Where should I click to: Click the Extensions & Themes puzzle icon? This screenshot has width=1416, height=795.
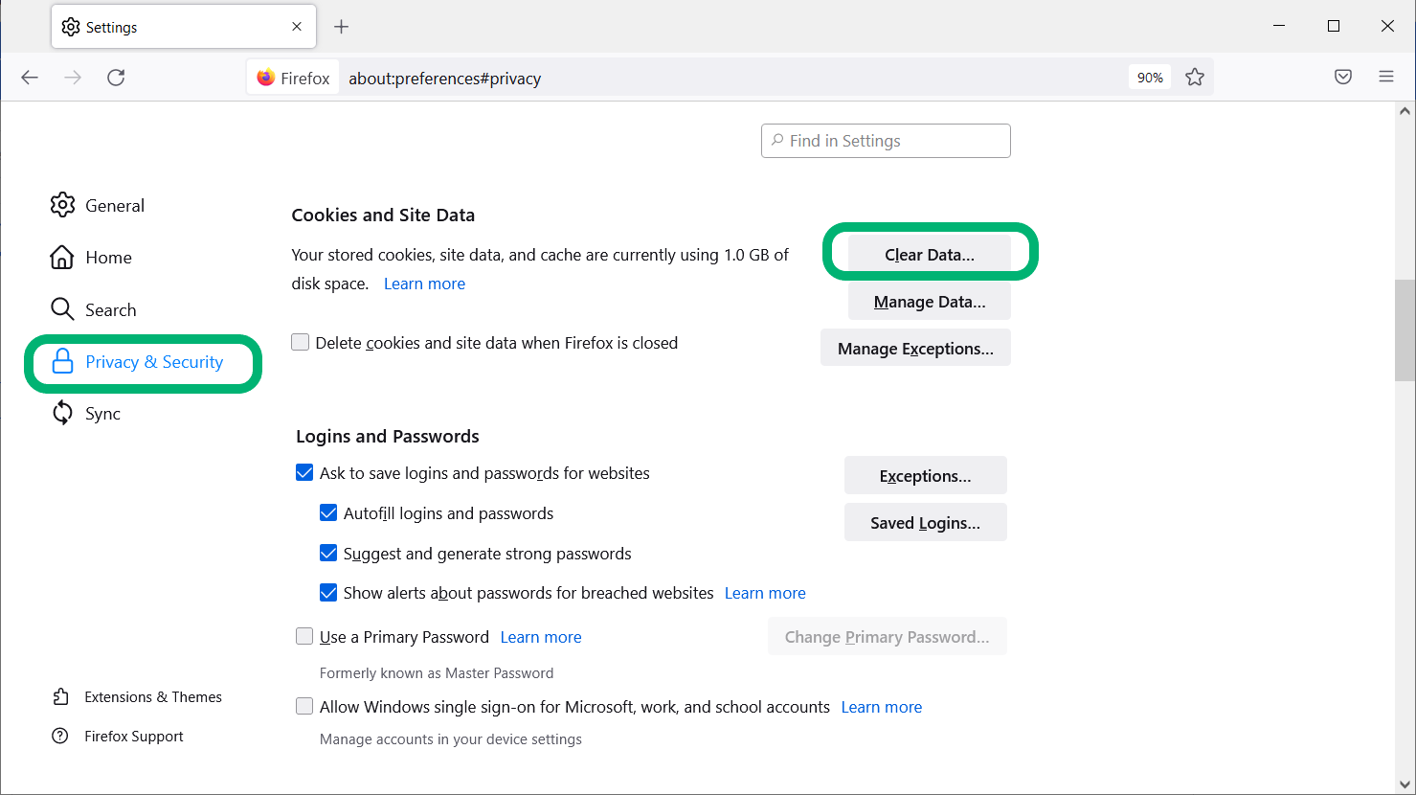[60, 696]
